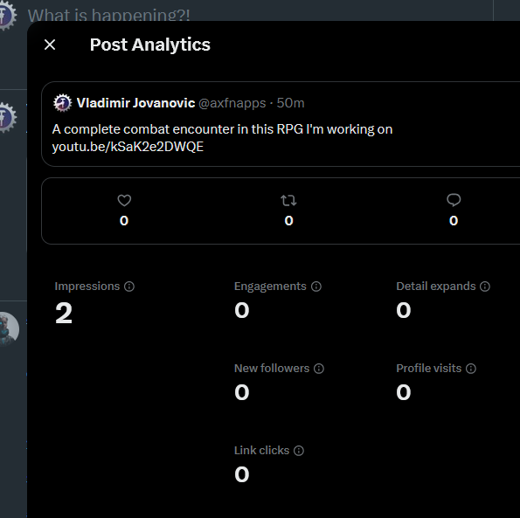Image resolution: width=520 pixels, height=518 pixels.
Task: Click the repost arrows icon
Action: tap(288, 201)
